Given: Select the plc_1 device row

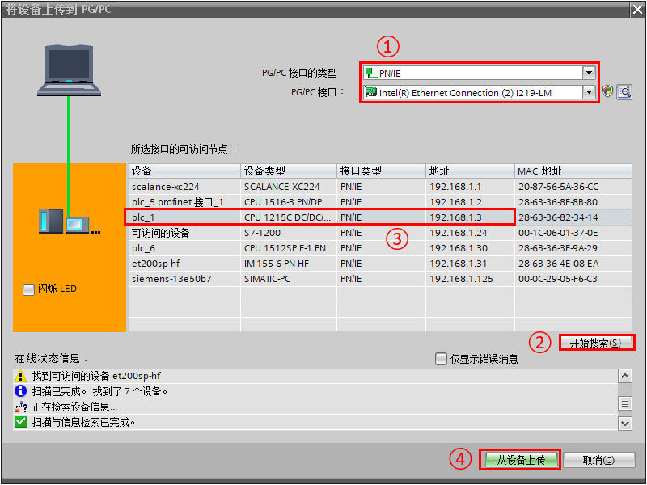Looking at the screenshot, I should tap(380, 217).
